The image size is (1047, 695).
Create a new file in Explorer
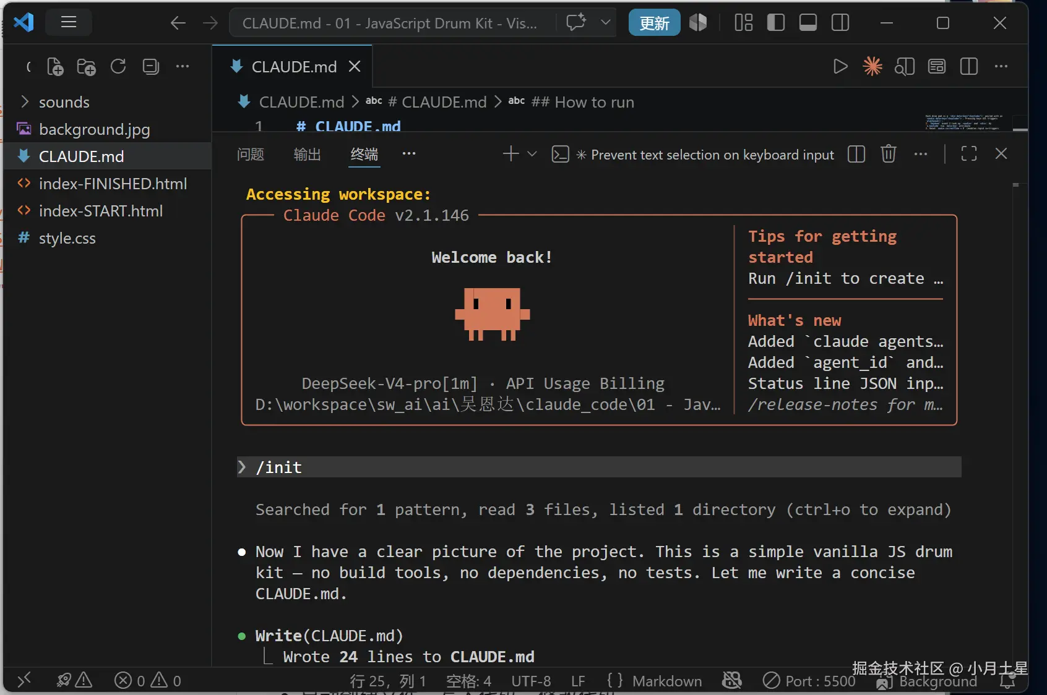tap(55, 66)
